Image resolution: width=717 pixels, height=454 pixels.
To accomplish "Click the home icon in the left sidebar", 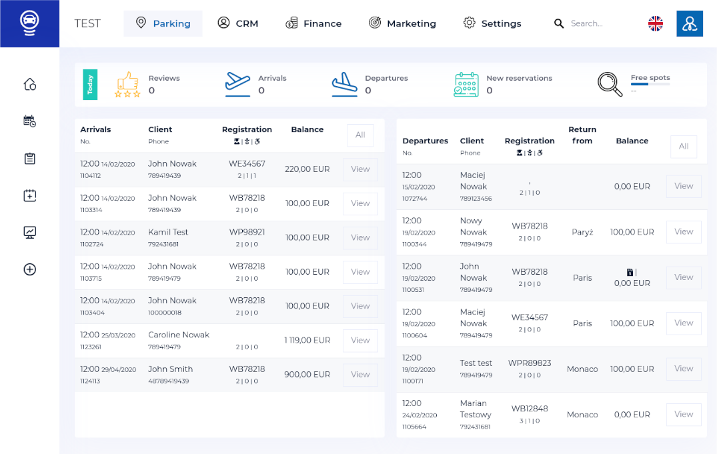I will point(29,84).
